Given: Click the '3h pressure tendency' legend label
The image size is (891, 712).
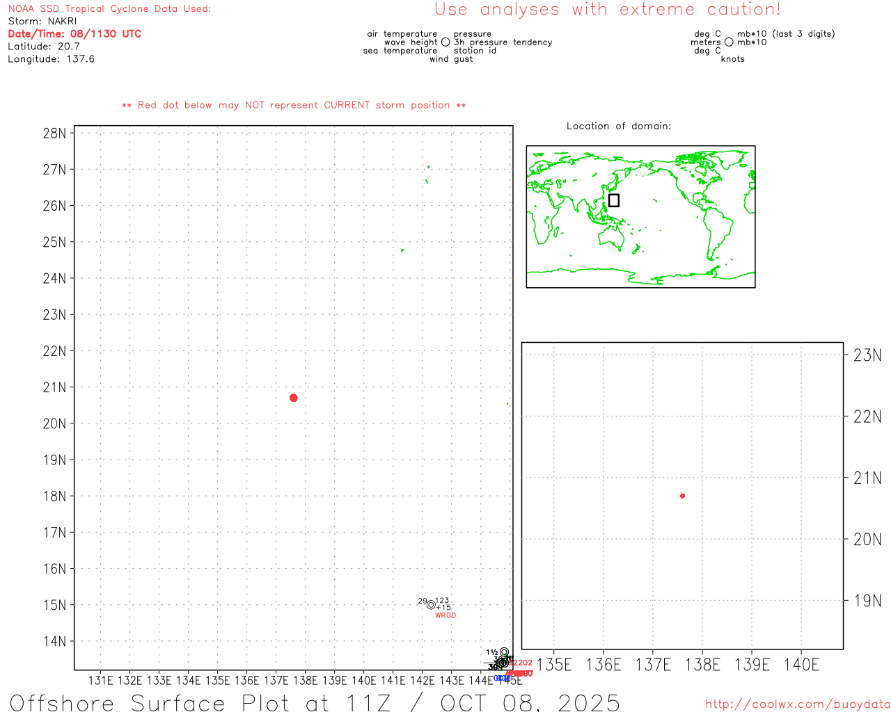Looking at the screenshot, I should click(503, 42).
